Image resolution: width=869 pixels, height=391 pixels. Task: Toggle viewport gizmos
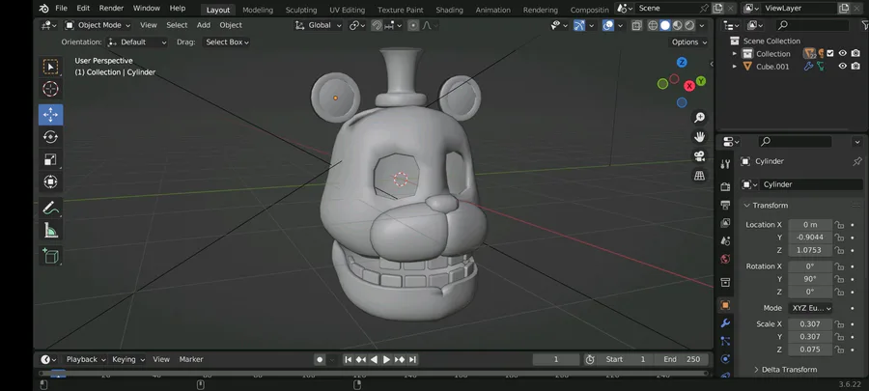pyautogui.click(x=579, y=25)
